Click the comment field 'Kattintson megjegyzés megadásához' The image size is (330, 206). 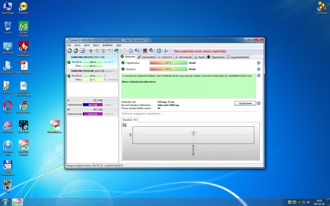tap(188, 114)
